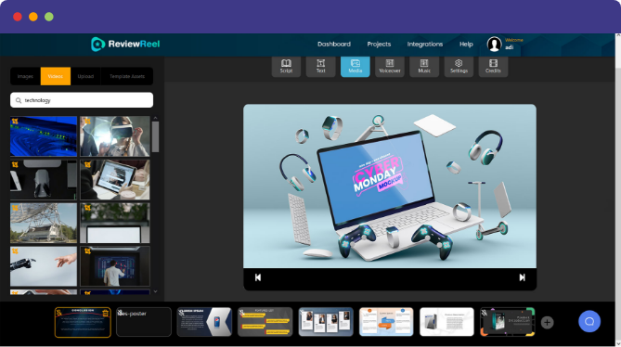The height and width of the screenshot is (347, 621).
Task: Add a new slide with plus button
Action: 547,323
